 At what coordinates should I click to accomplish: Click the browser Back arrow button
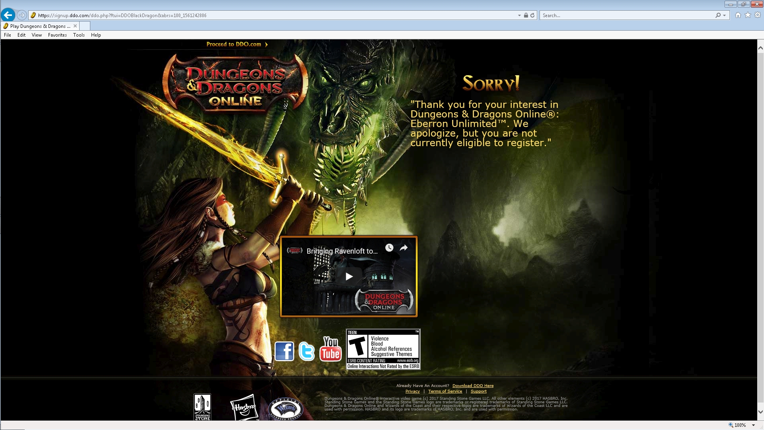click(8, 15)
